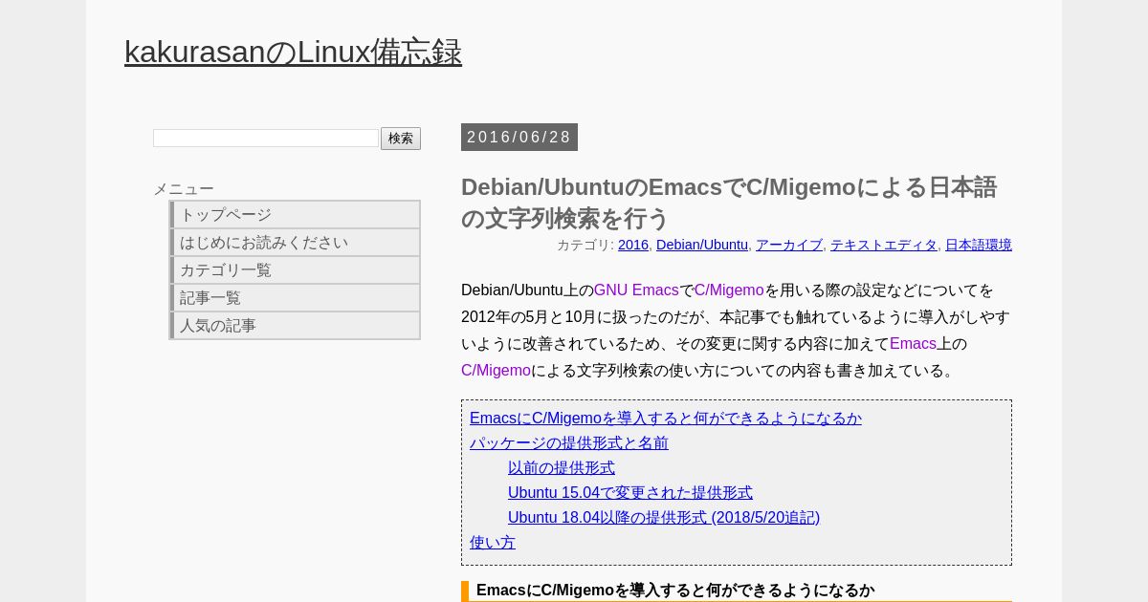The width and height of the screenshot is (1148, 602).
Task: Follow the GNU Emacs link in intro
Action: pos(636,290)
